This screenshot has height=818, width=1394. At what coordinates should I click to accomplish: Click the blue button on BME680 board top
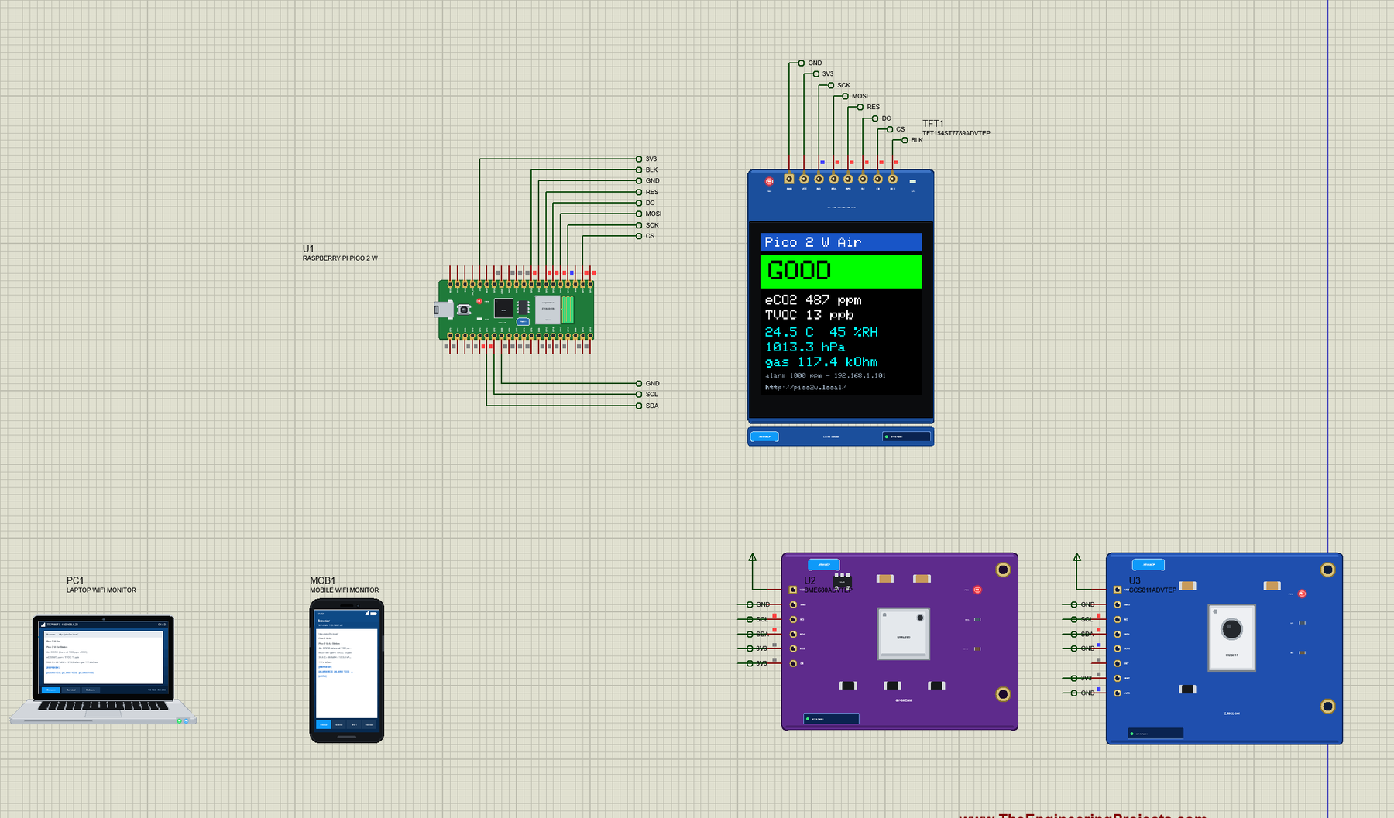tap(824, 564)
